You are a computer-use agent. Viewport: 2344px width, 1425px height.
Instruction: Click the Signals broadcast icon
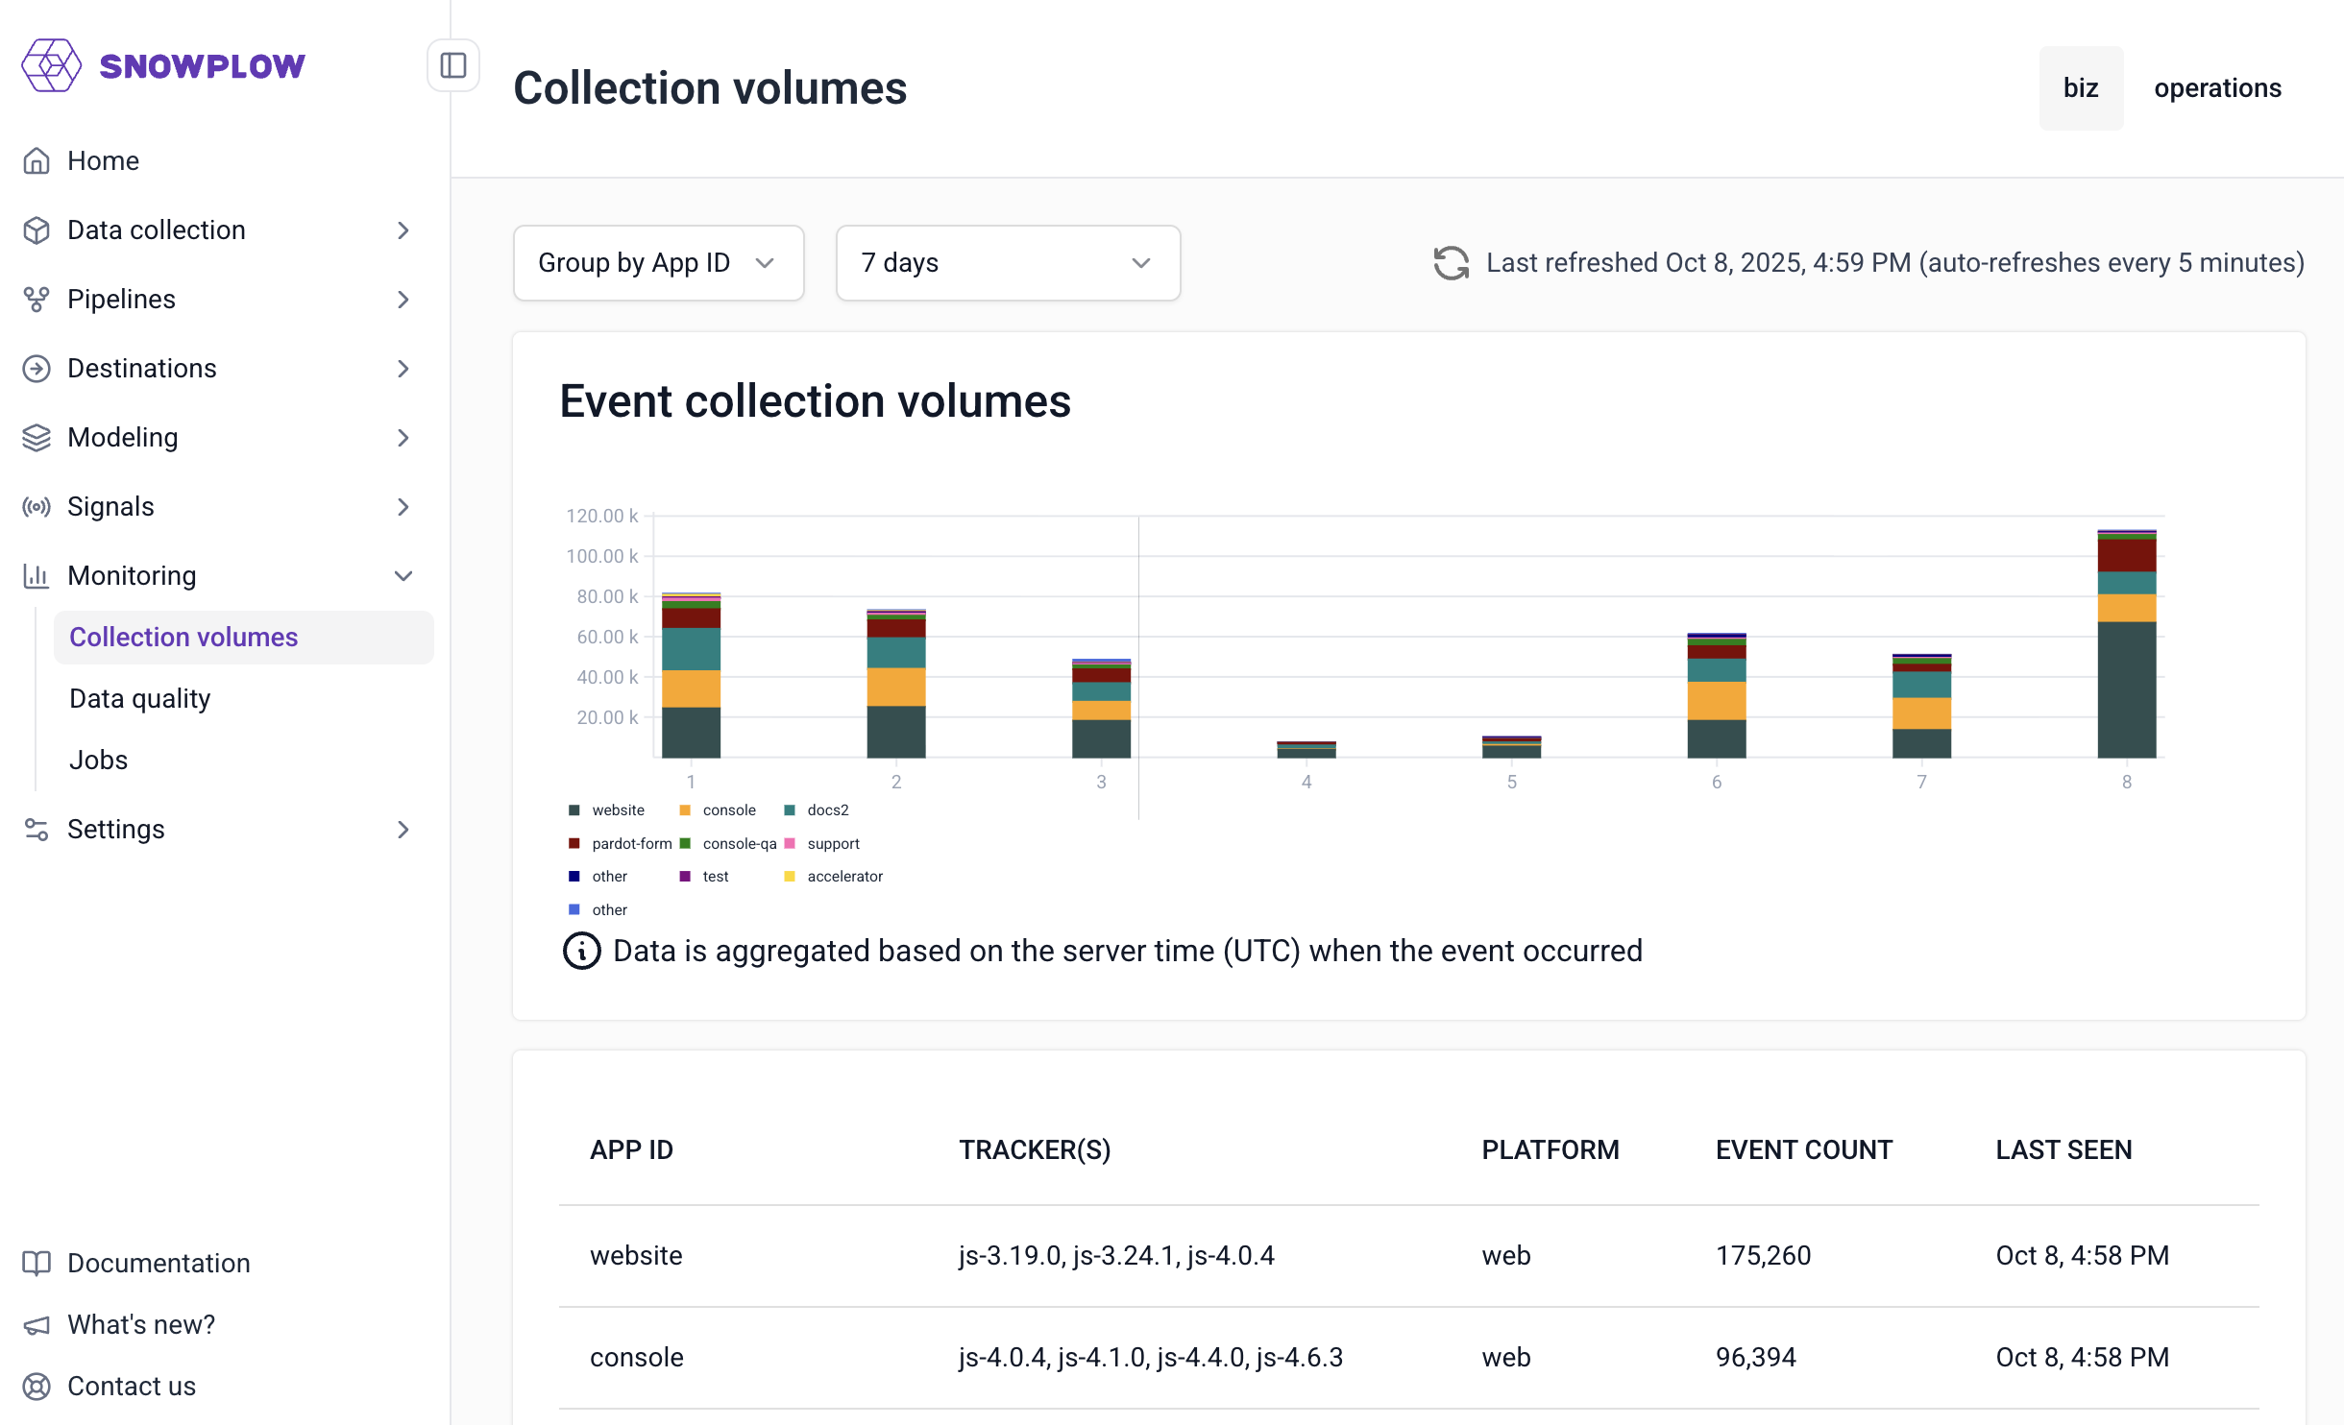pos(37,507)
